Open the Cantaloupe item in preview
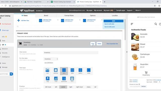This screenshot has height=91, width=161. pyautogui.click(x=145, y=57)
